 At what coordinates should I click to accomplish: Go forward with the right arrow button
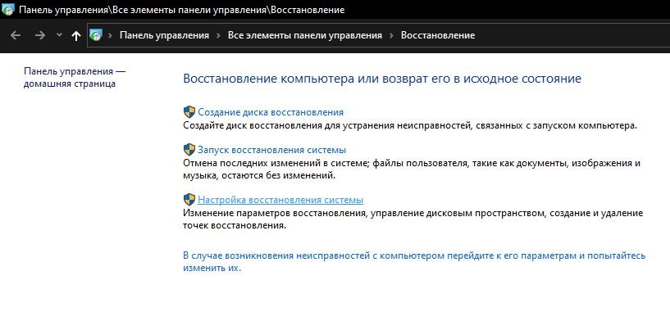39,35
